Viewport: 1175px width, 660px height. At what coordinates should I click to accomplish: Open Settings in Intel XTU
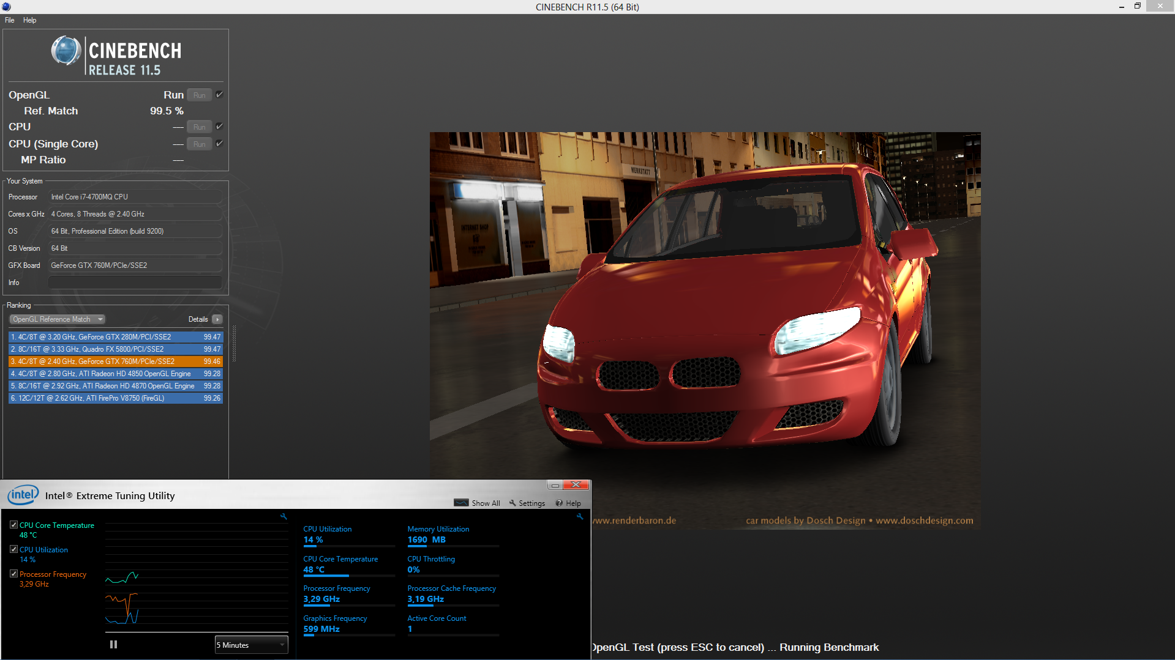527,503
